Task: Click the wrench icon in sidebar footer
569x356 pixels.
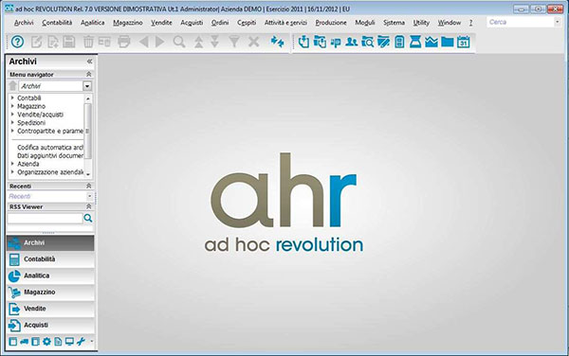Action: click(x=81, y=341)
